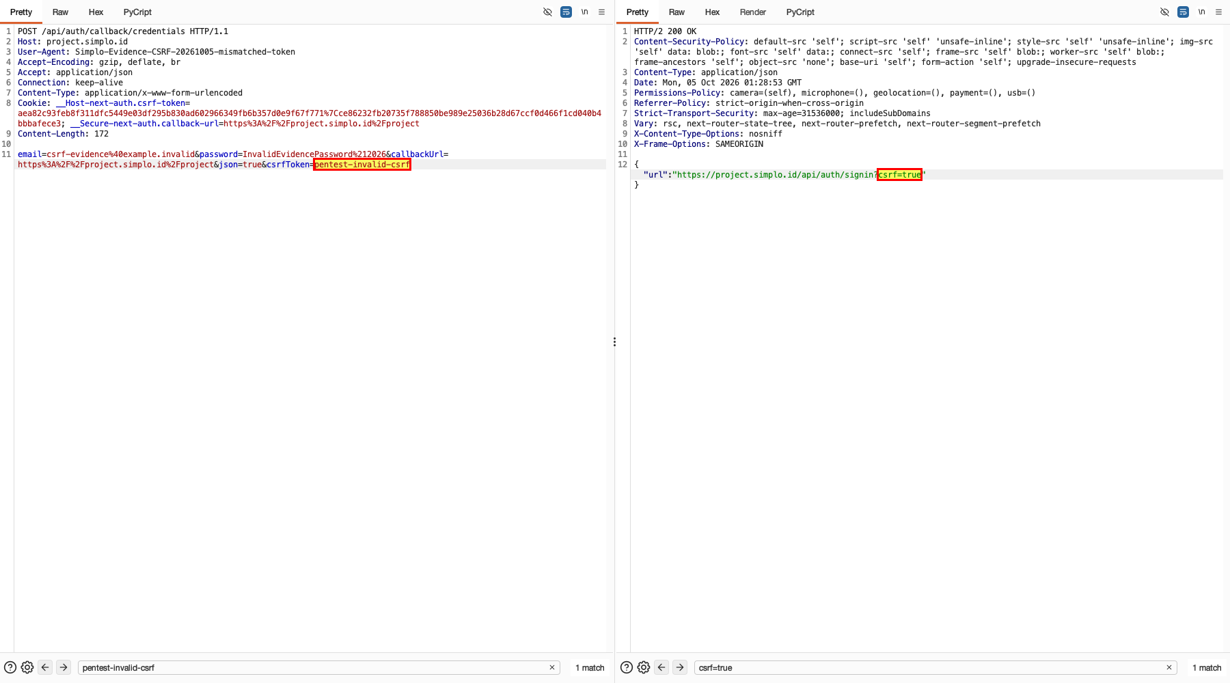Toggle hidden-items eye icon in response pane
The height and width of the screenshot is (683, 1230).
[1164, 12]
